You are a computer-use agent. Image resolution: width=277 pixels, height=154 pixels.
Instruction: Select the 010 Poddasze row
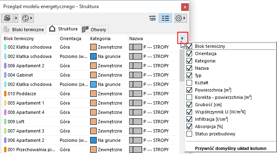tap(91, 94)
